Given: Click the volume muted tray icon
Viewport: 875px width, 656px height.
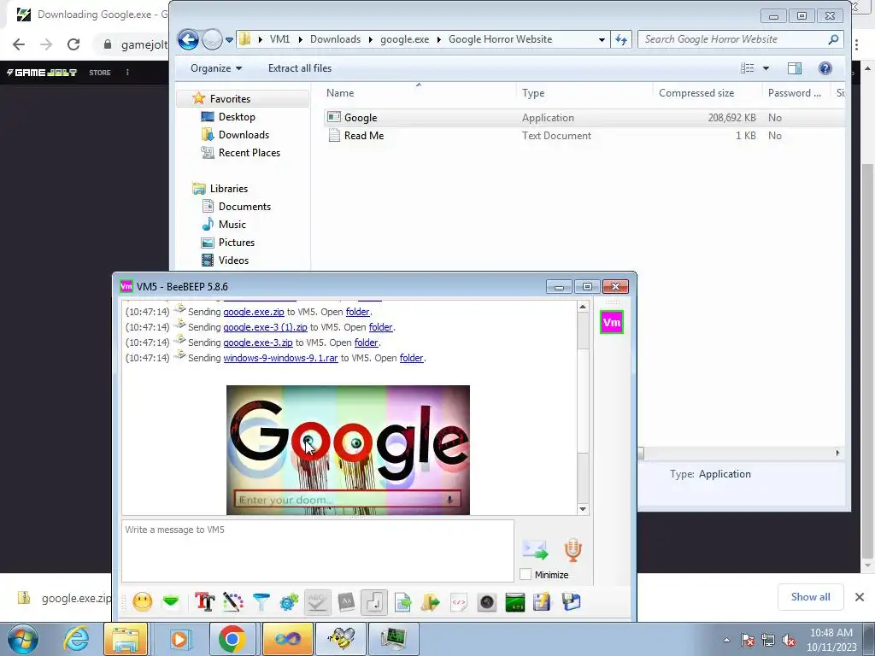Looking at the screenshot, I should coord(789,640).
